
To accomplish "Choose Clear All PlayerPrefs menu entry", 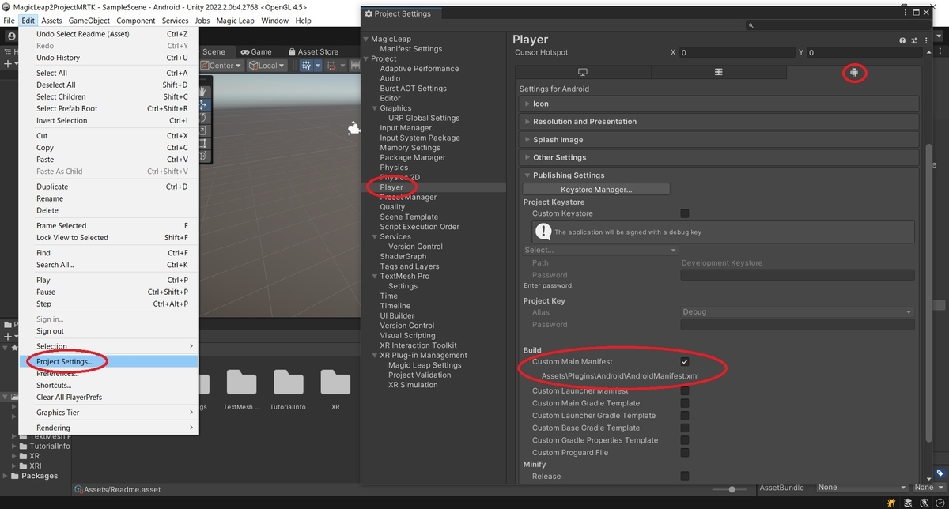I will pos(108,397).
